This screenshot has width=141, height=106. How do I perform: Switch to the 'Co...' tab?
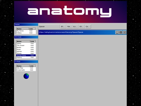[88, 27]
